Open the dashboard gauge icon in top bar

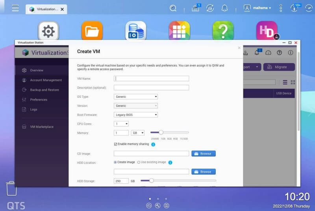(x=309, y=8)
